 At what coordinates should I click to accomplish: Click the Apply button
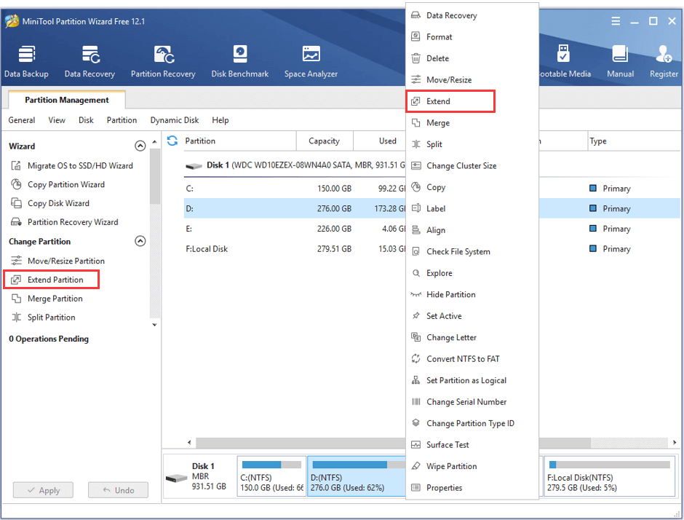point(43,490)
